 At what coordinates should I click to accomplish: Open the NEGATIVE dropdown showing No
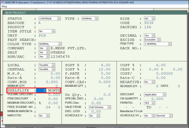[x=149, y=82]
